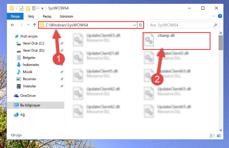Expand the address bar history dropdown
This screenshot has width=229, height=148.
click(135, 25)
